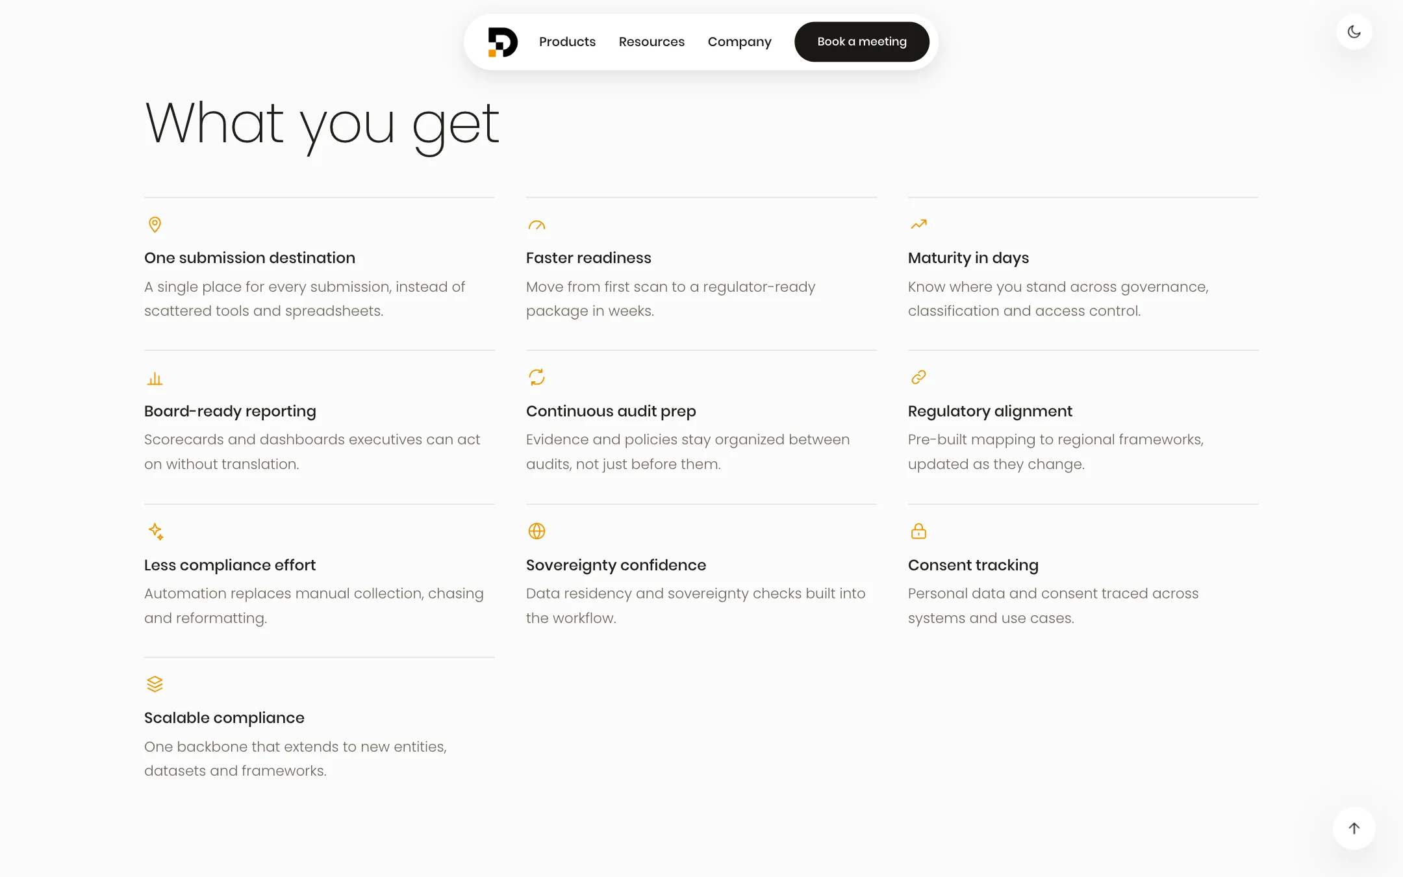The height and width of the screenshot is (877, 1403).
Task: Click the text 'One backbone that extends to new entities'
Action: coord(294,747)
